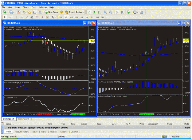Click the New Chart plus icon
The width and height of the screenshot is (192, 139).
pyautogui.click(x=5, y=12)
